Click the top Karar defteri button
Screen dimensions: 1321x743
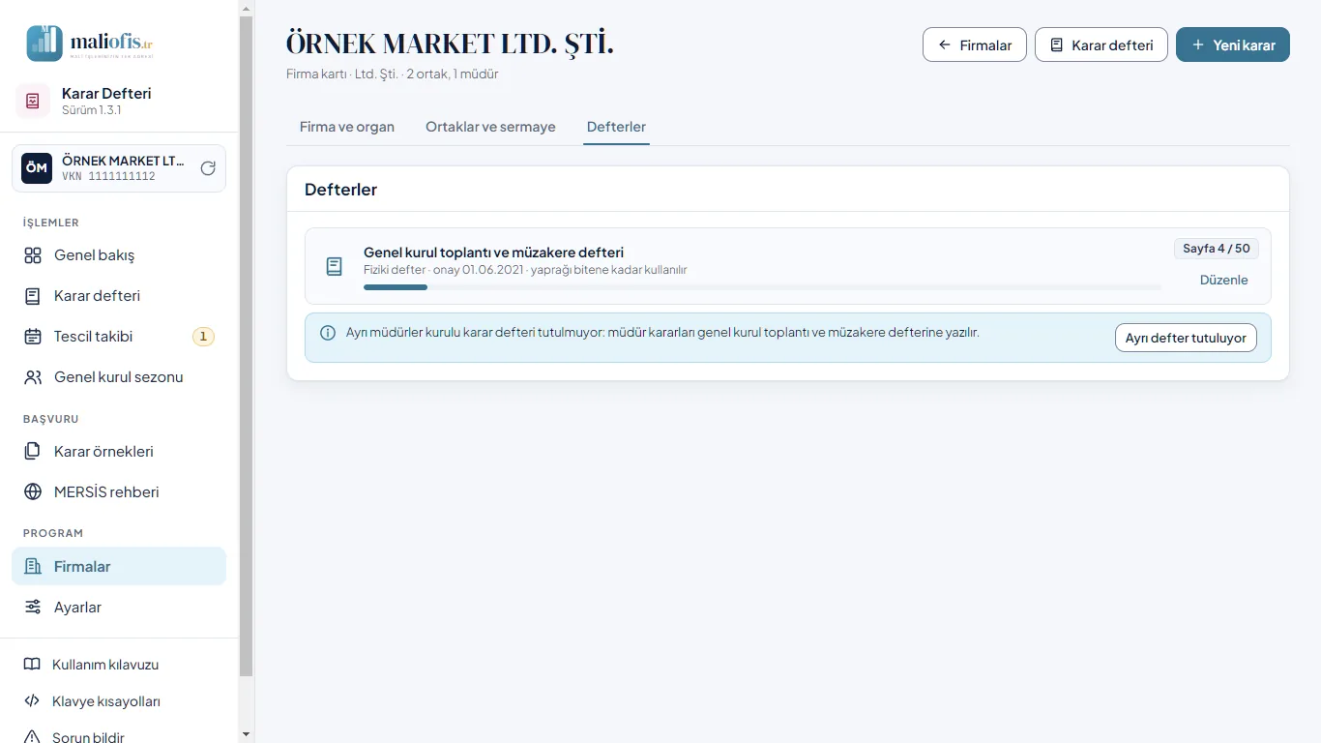pos(1101,45)
